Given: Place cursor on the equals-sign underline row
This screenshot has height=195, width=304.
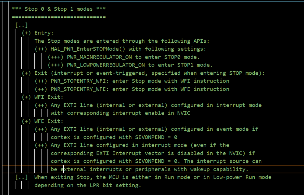Looking at the screenshot, I should pos(59,17).
